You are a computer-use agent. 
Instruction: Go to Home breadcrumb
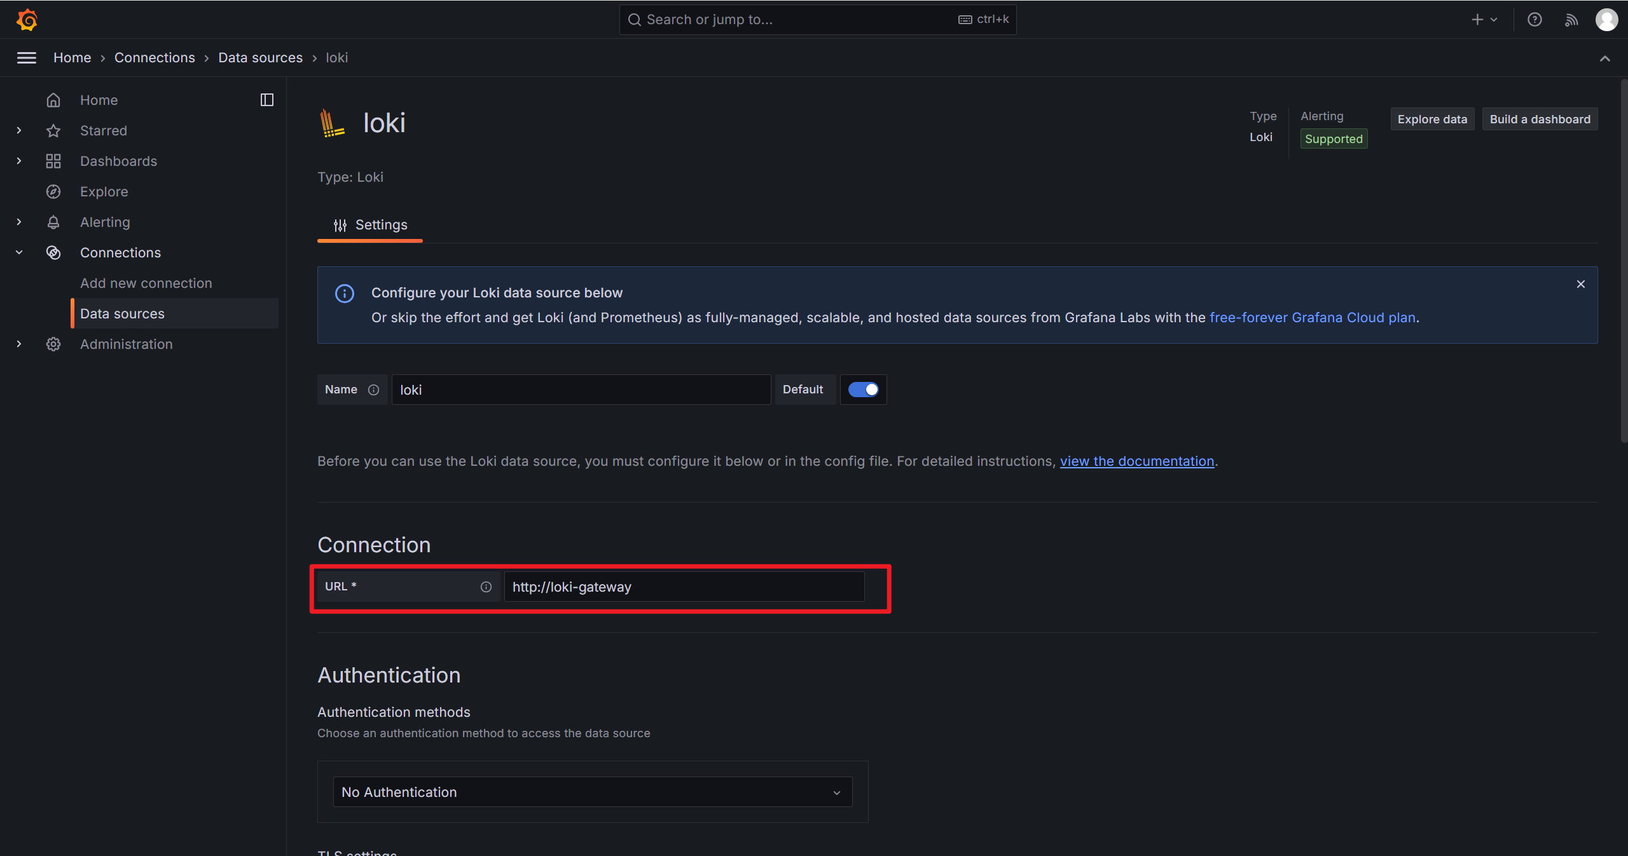[x=72, y=58]
